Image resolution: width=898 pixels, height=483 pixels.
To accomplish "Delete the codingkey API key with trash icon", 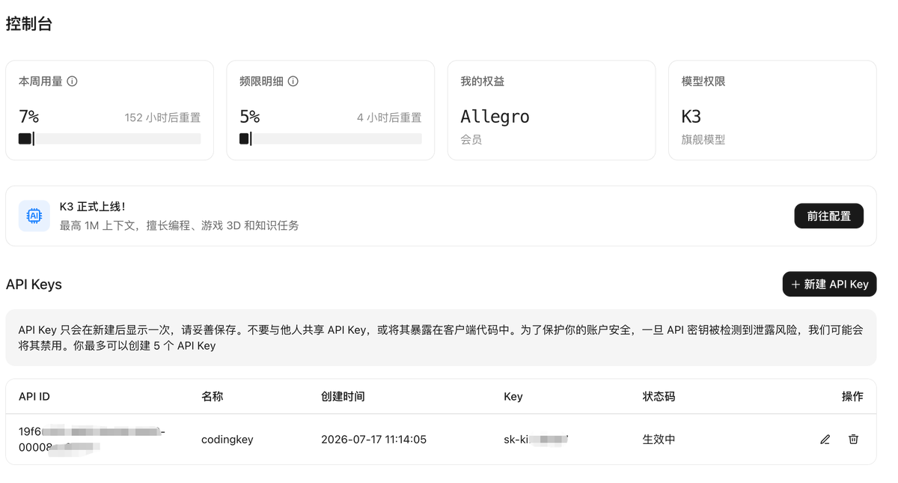I will pos(853,440).
